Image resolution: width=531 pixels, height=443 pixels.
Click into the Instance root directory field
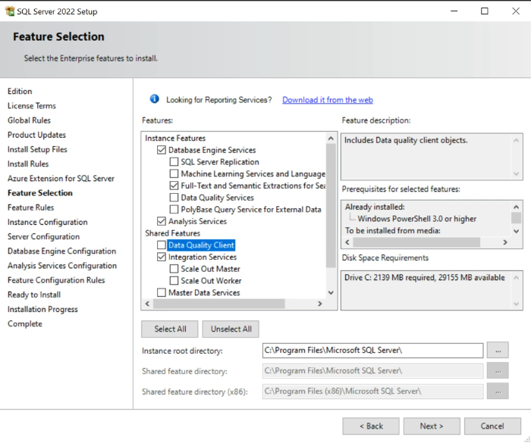[x=372, y=351]
